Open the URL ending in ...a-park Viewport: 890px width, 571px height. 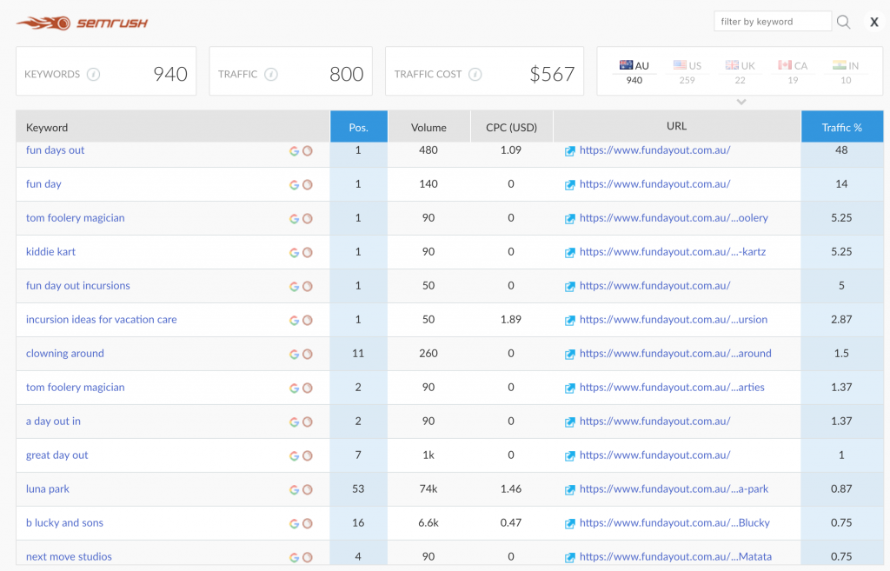pos(674,488)
